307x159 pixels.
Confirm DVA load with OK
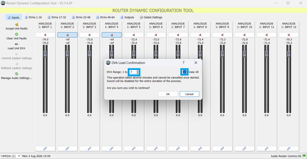tap(168, 94)
